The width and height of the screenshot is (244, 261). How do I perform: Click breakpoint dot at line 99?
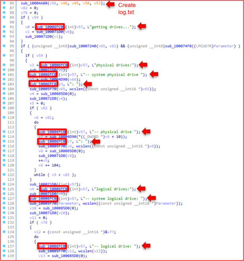point(4,65)
